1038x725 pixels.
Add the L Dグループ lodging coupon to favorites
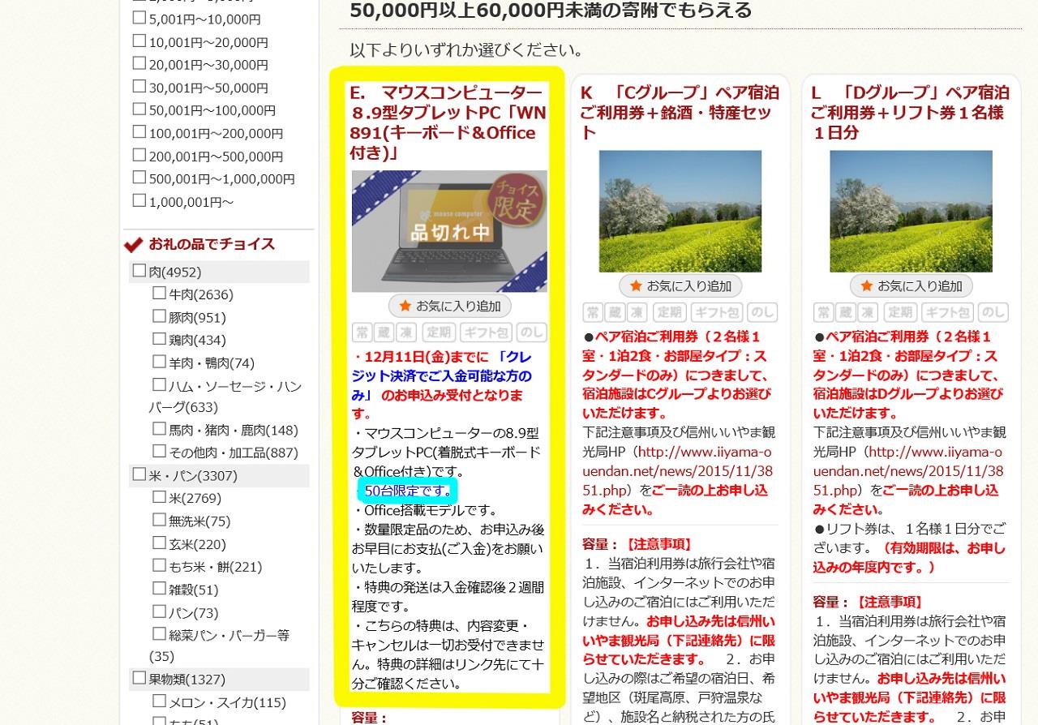tap(911, 285)
